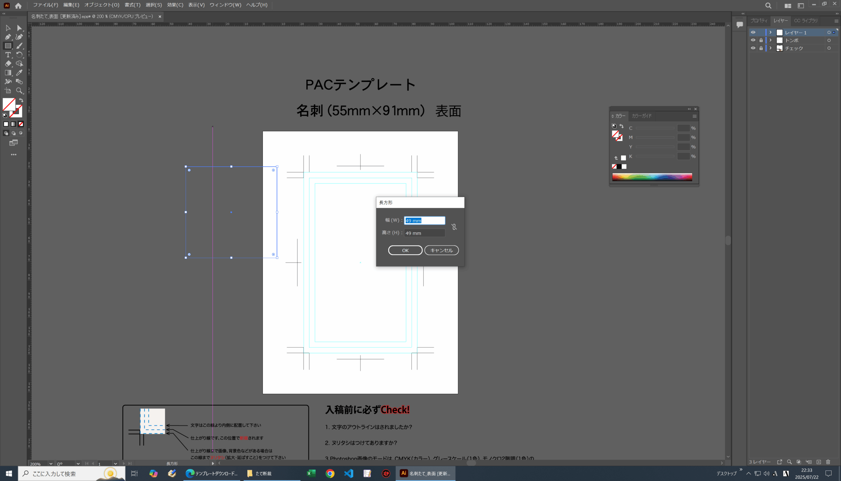Choose the Zoom tool magnifier
The width and height of the screenshot is (841, 481).
pos(19,90)
